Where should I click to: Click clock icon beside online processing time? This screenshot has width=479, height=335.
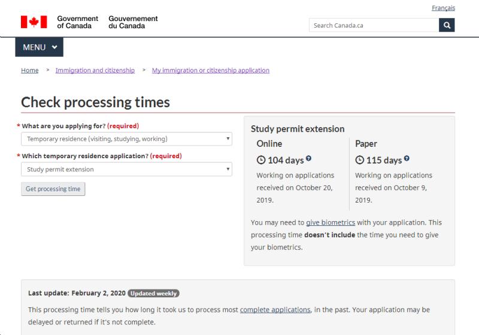click(x=261, y=160)
